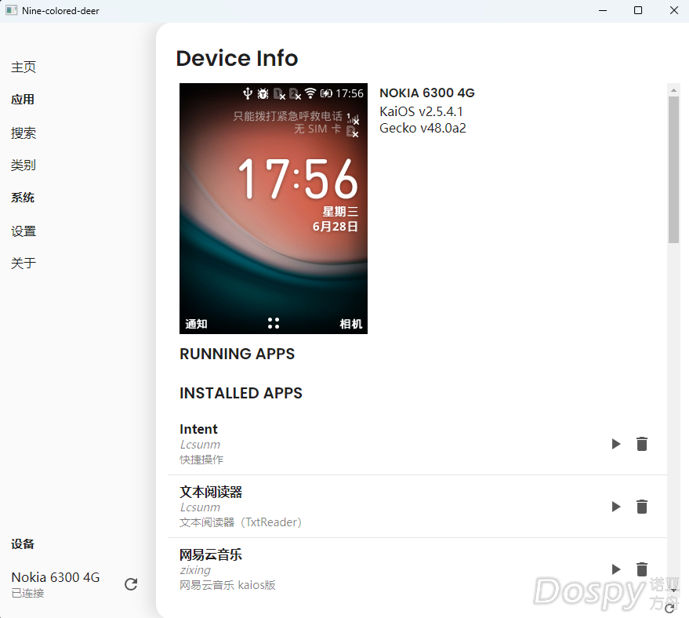Click the KaiOS v2.5.4.1 version text
The width and height of the screenshot is (689, 618).
[x=421, y=111]
